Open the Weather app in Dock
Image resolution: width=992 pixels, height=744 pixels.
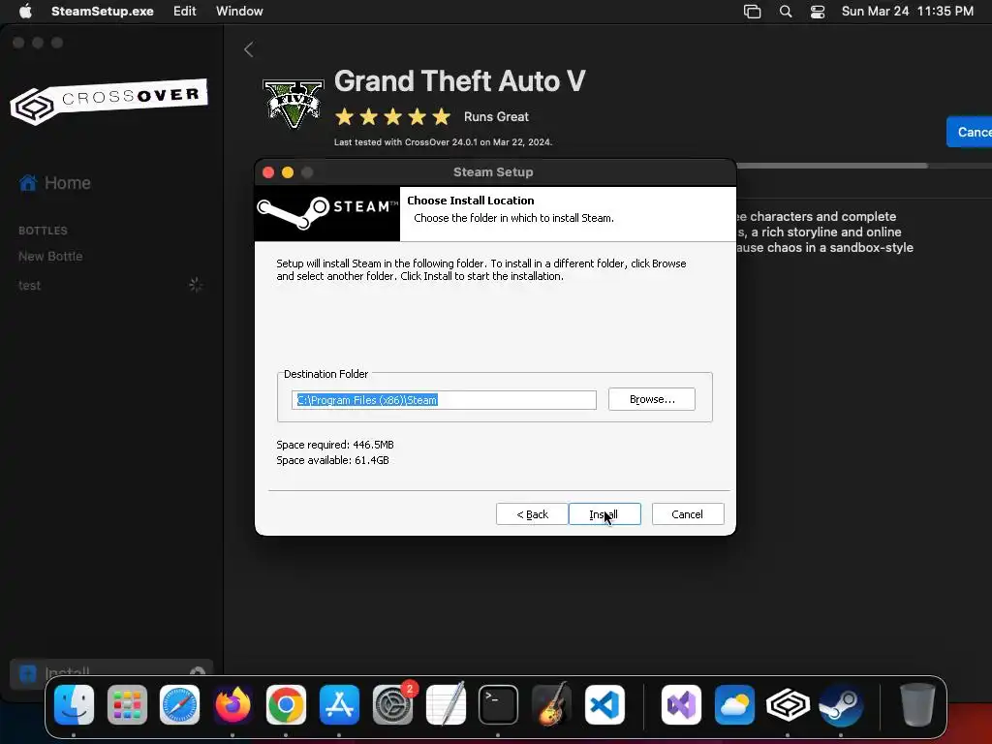(x=734, y=704)
